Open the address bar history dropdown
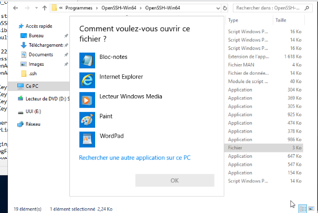The width and height of the screenshot is (318, 213). point(217,8)
